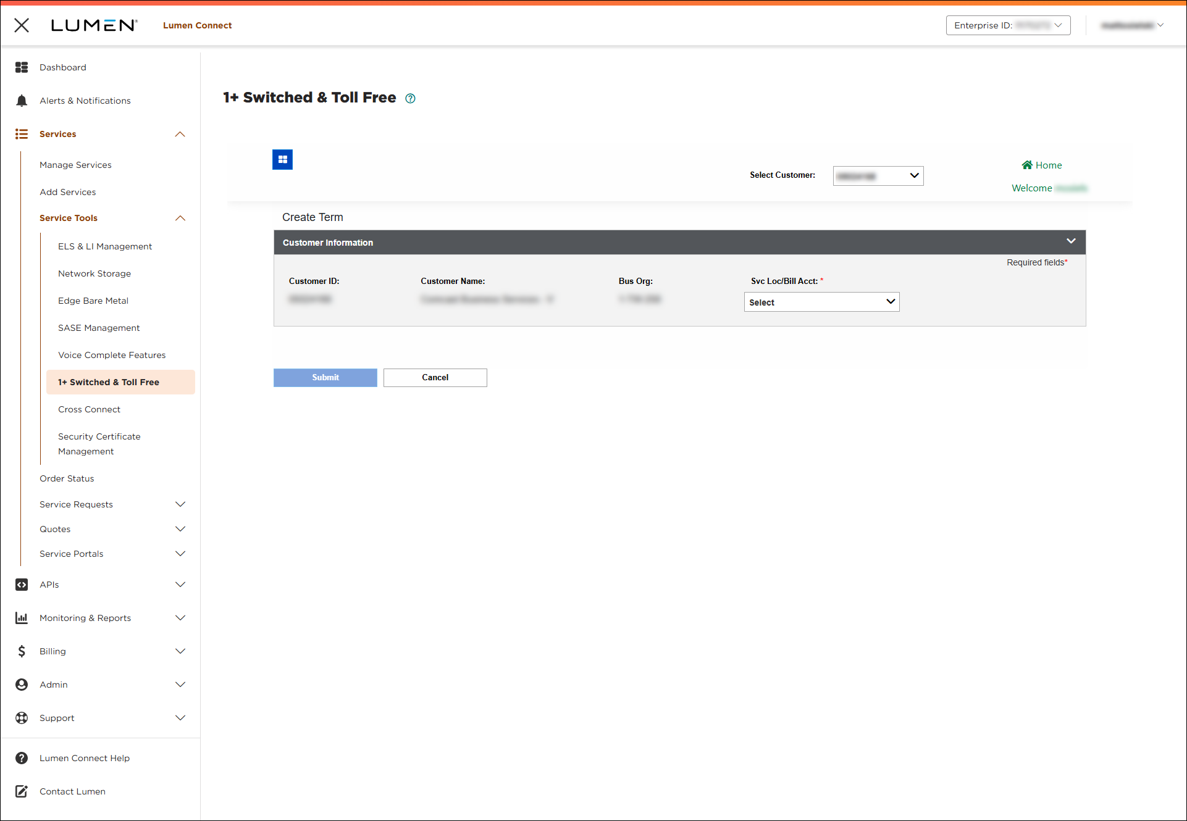Screen dimensions: 1187x821
Task: Click the blue grid menu icon
Action: [x=282, y=159]
